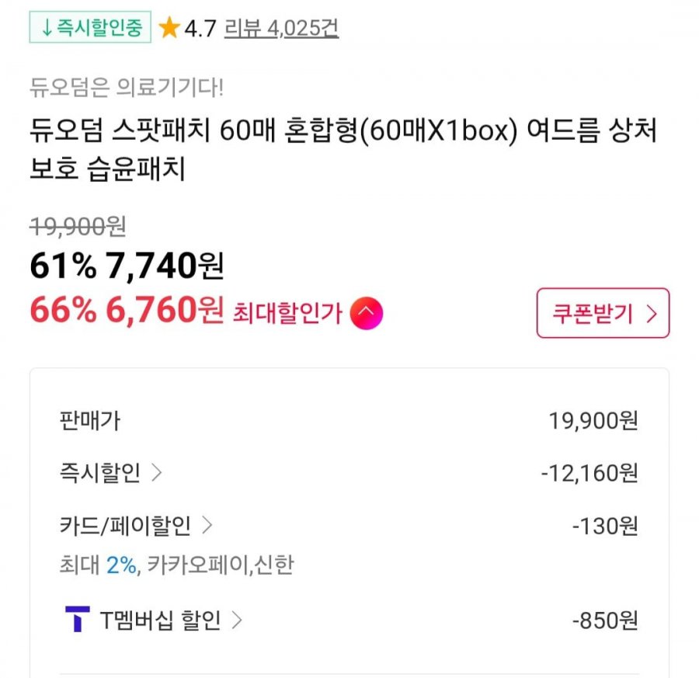Click the 듀오덤은 의료기기다! tagline

point(127,87)
